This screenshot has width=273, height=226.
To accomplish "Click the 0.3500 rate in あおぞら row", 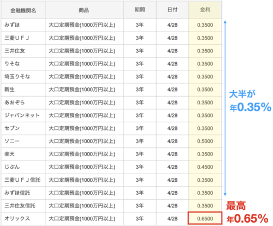I will pyautogui.click(x=205, y=103).
